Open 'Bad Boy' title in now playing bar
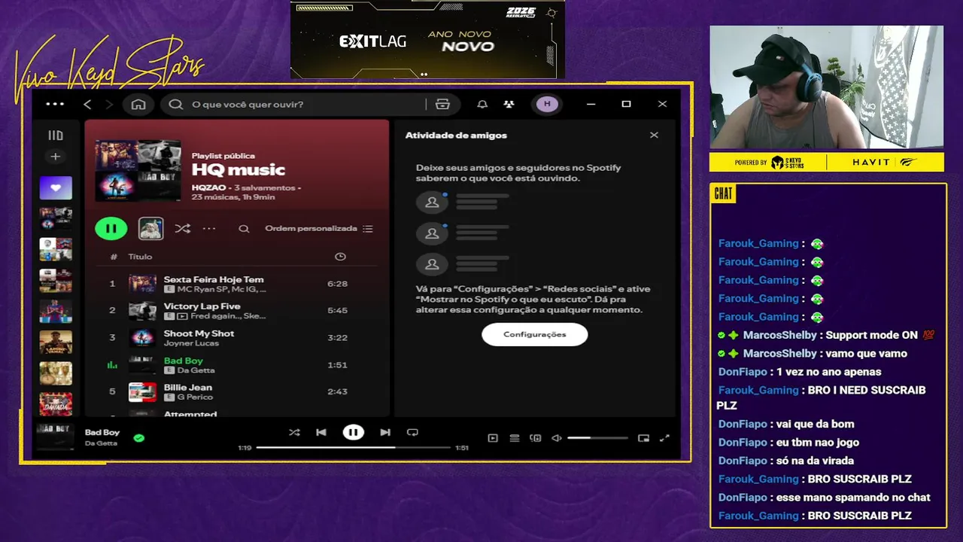Image resolution: width=963 pixels, height=542 pixels. pos(102,432)
